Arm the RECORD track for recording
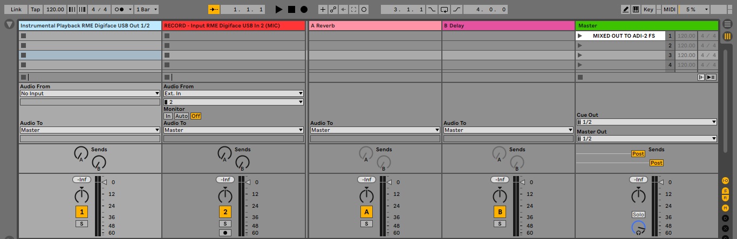 [x=225, y=233]
